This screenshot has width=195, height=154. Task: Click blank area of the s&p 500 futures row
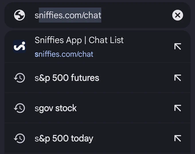pos(136,78)
